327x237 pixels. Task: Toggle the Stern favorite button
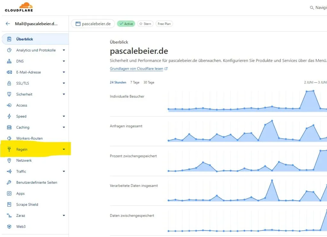(145, 24)
